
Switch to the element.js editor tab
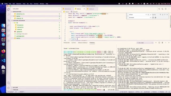pyautogui.click(x=68, y=9)
